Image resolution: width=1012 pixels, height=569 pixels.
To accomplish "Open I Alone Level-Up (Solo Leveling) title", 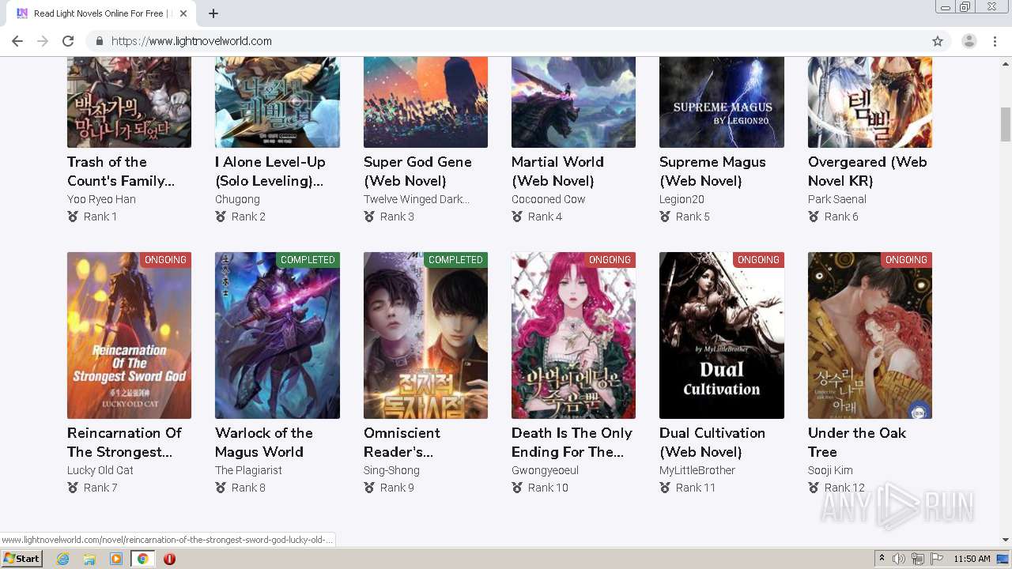I will point(270,171).
